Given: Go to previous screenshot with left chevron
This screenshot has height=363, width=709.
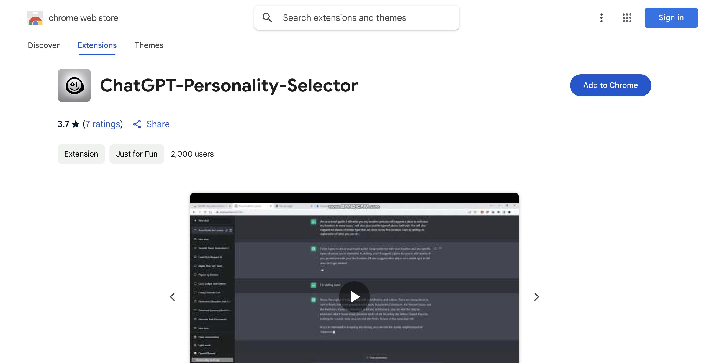Looking at the screenshot, I should click(x=173, y=297).
